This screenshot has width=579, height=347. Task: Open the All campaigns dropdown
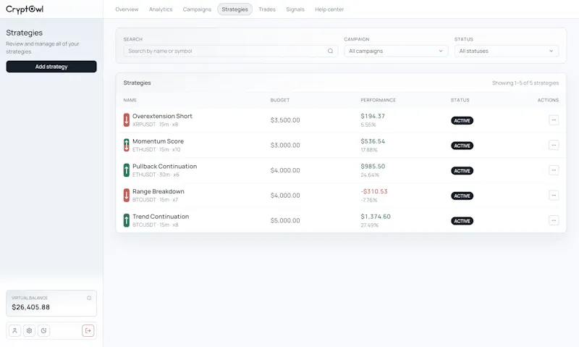tap(396, 51)
